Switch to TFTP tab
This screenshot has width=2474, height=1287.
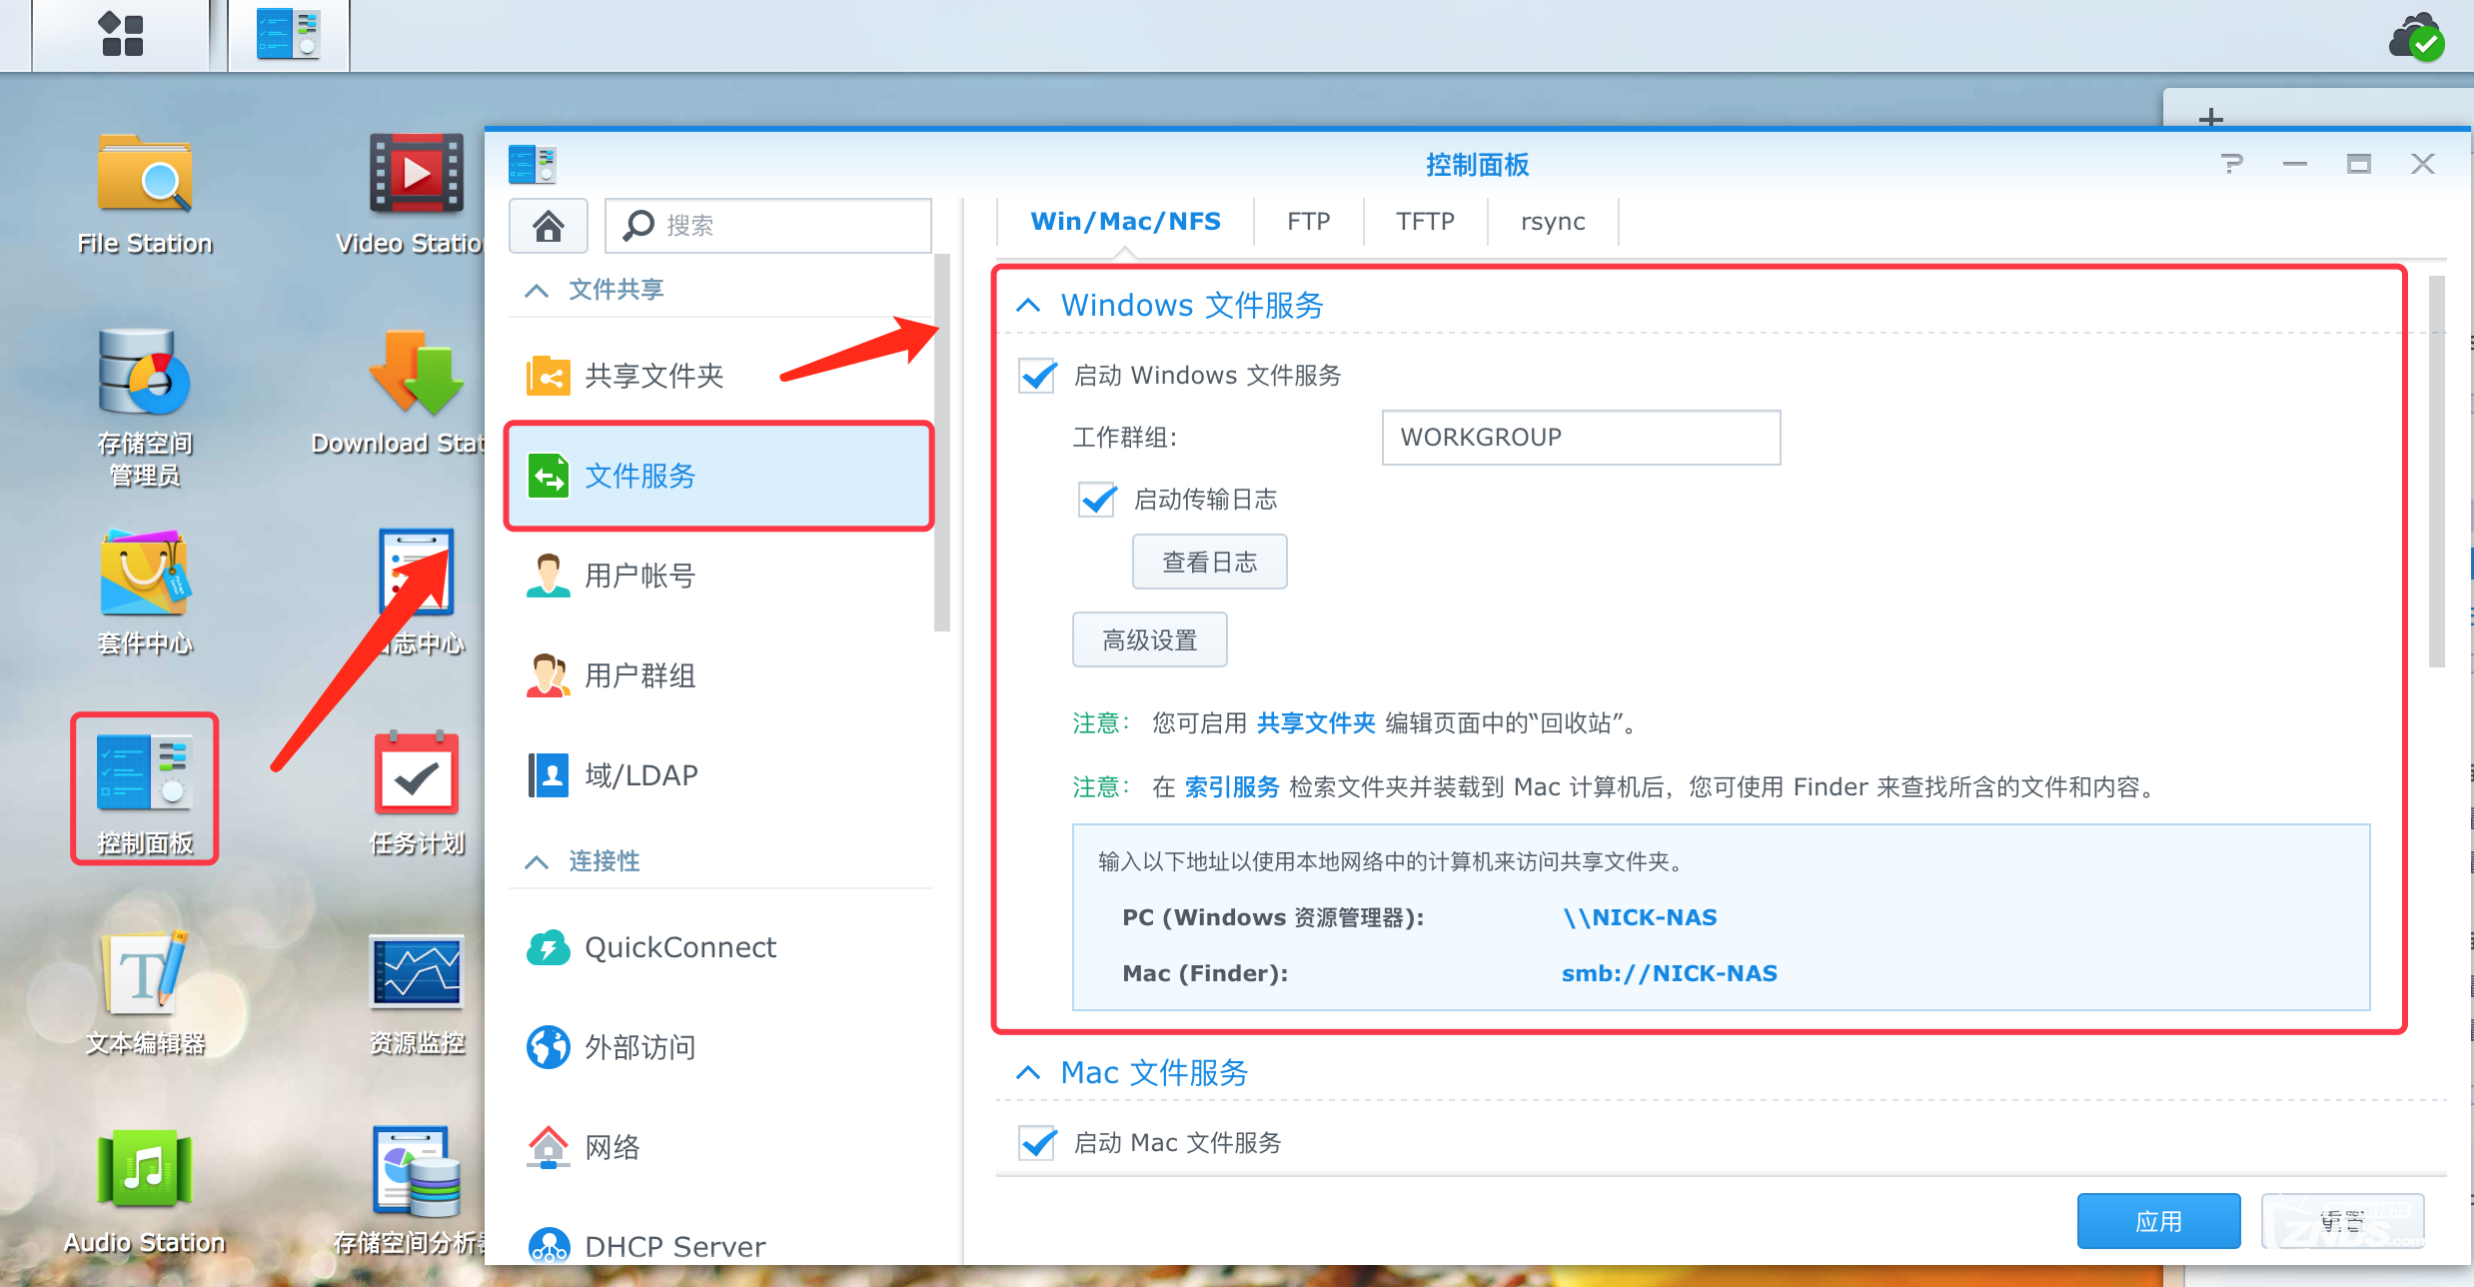(1425, 222)
